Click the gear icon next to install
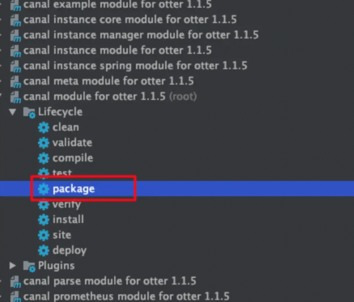This screenshot has width=354, height=302. click(43, 219)
